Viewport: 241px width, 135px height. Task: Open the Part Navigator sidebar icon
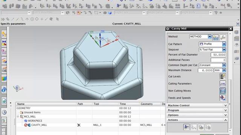[4, 52]
